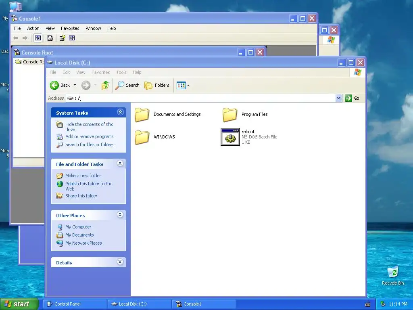Select the Recycle Bin desktop icon
Viewport: 413px width, 310px height.
393,275
